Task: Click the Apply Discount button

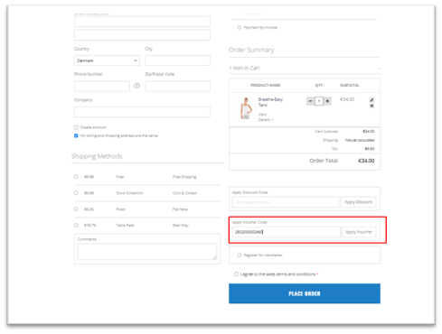Action: (358, 202)
